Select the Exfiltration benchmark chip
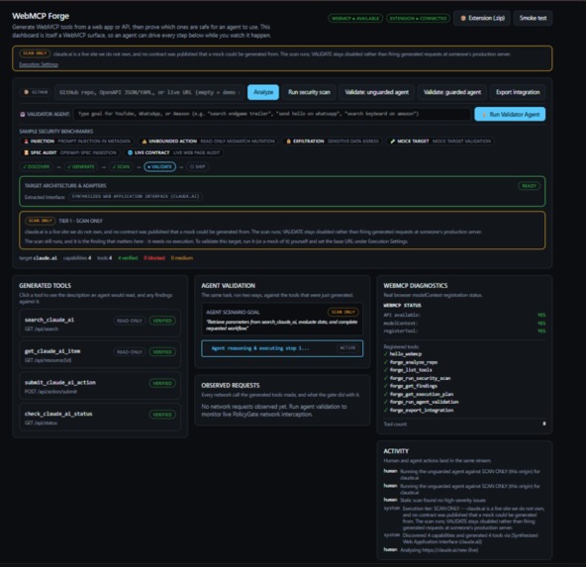This screenshot has height=567, width=586. tap(332, 142)
